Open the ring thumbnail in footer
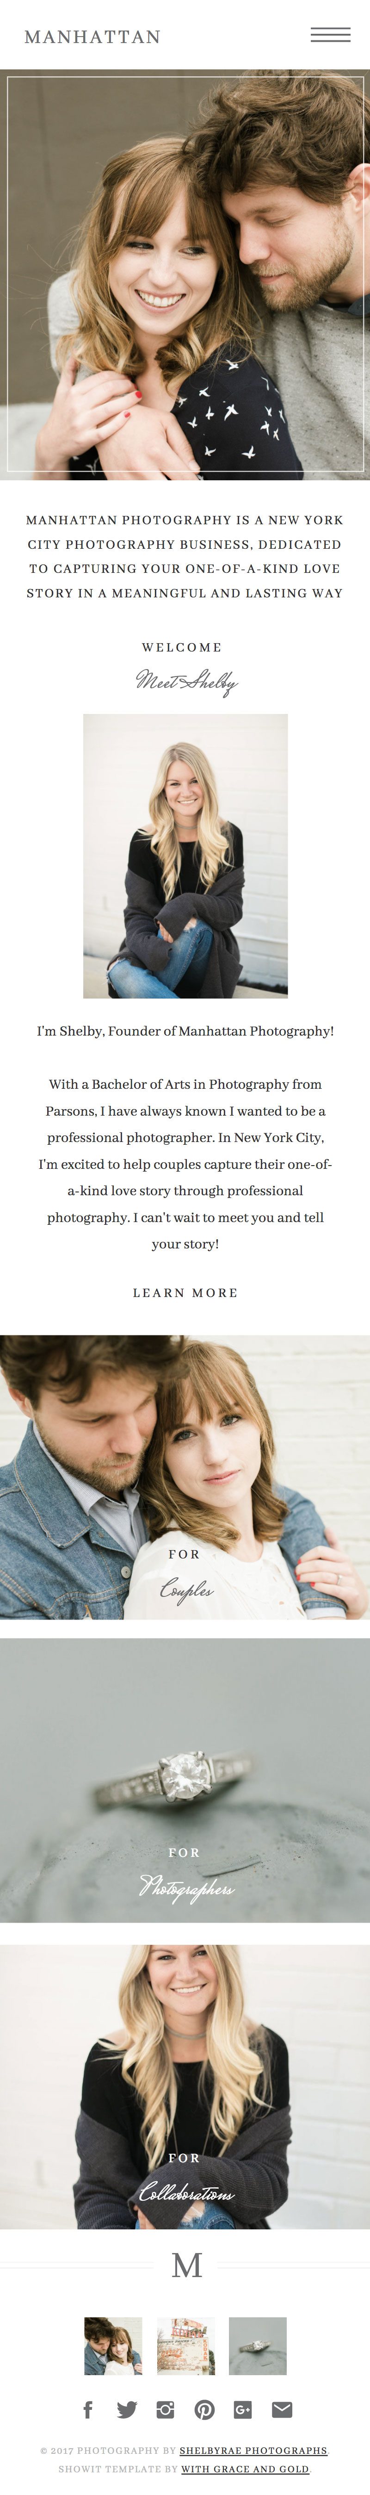The image size is (370, 2495). coord(258,2346)
